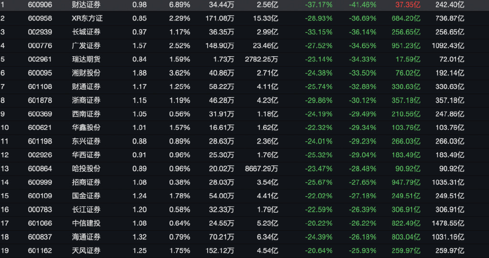Click stock code 601066
489x258 pixels.
tap(40, 223)
